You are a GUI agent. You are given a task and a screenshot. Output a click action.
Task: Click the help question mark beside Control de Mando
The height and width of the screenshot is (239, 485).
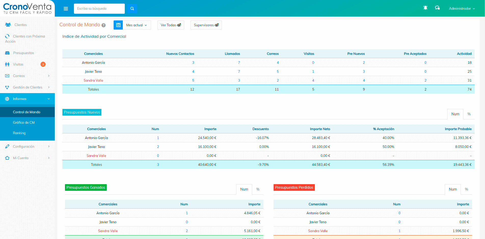(103, 25)
